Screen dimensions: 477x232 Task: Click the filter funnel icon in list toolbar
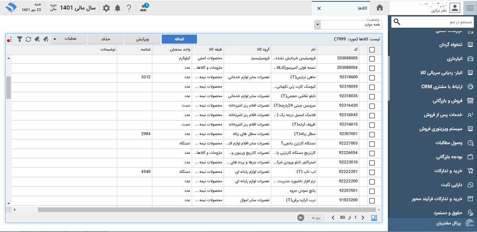coord(20,39)
